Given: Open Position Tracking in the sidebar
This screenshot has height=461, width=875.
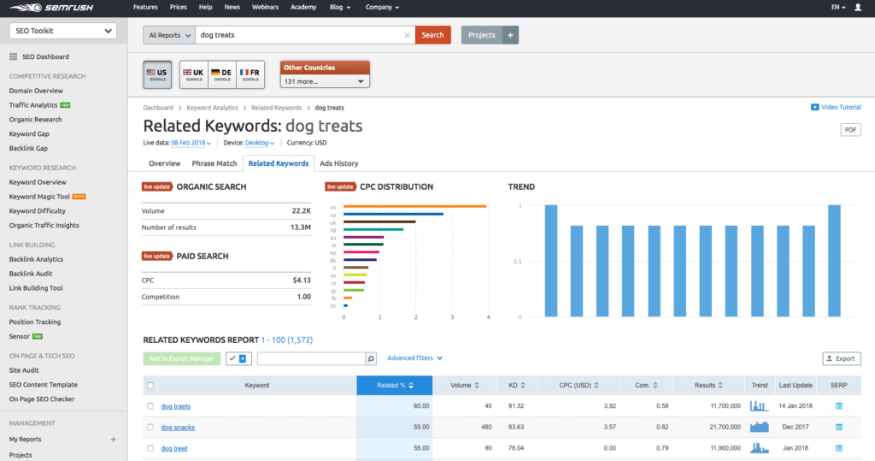Looking at the screenshot, I should point(35,322).
